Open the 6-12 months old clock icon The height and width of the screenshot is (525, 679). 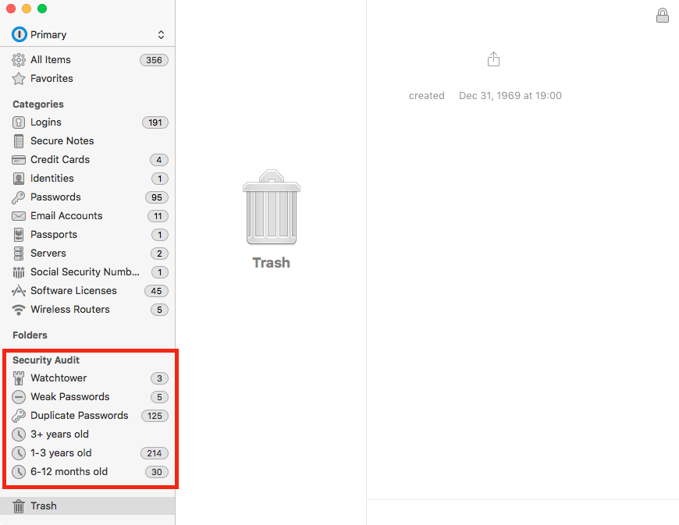[19, 472]
